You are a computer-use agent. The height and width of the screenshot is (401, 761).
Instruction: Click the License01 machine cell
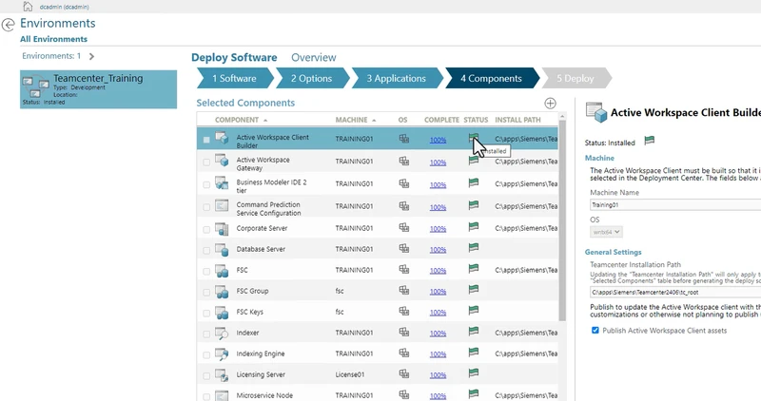(349, 374)
